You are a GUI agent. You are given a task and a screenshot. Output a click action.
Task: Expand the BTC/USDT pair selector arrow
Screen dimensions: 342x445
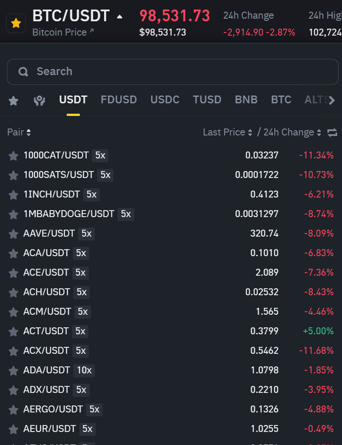point(120,17)
